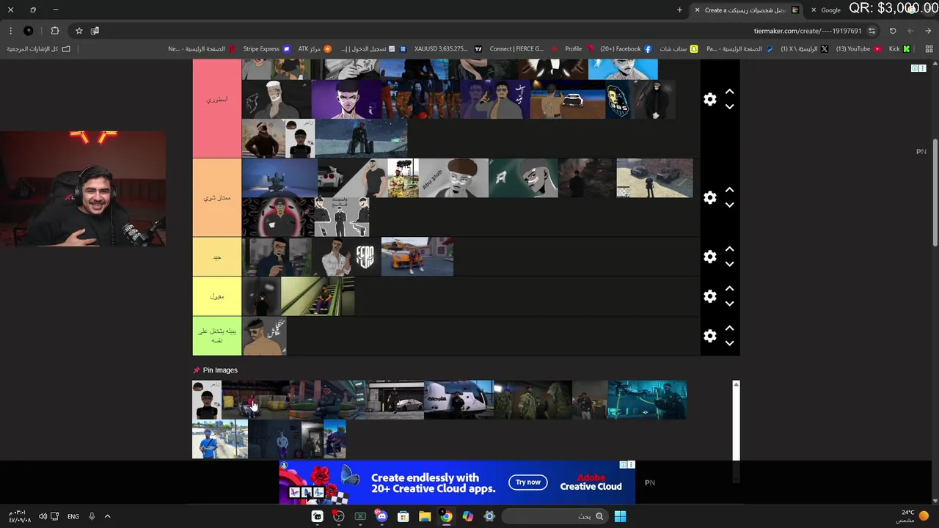Switch the ENG input language indicator
Image resolution: width=939 pixels, height=528 pixels.
coord(73,516)
